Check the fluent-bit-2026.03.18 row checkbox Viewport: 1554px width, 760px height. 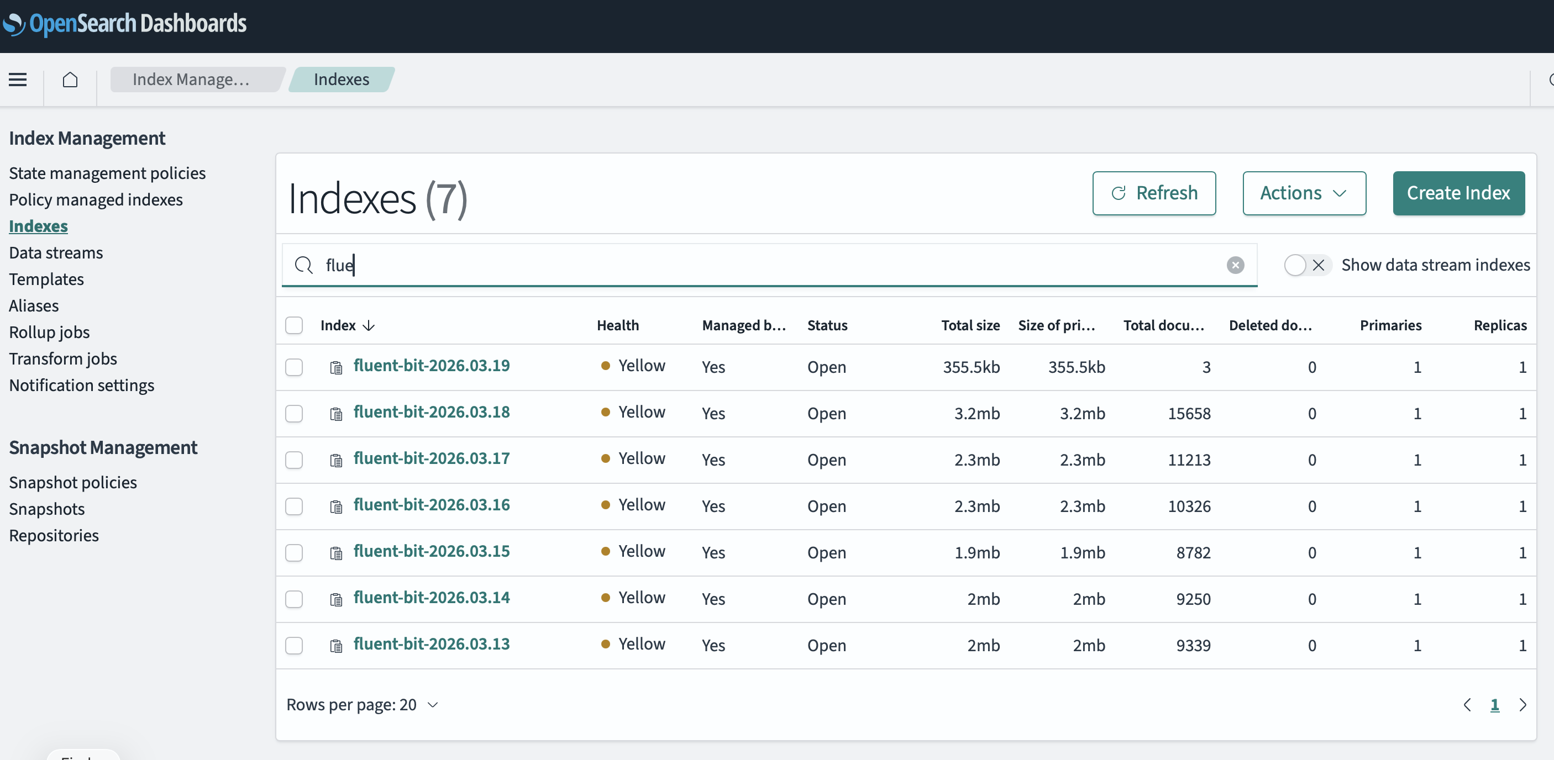click(x=294, y=414)
